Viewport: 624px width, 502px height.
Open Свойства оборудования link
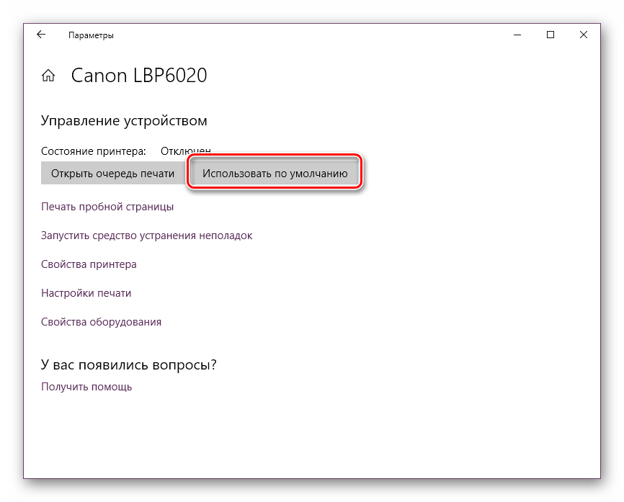coord(101,322)
